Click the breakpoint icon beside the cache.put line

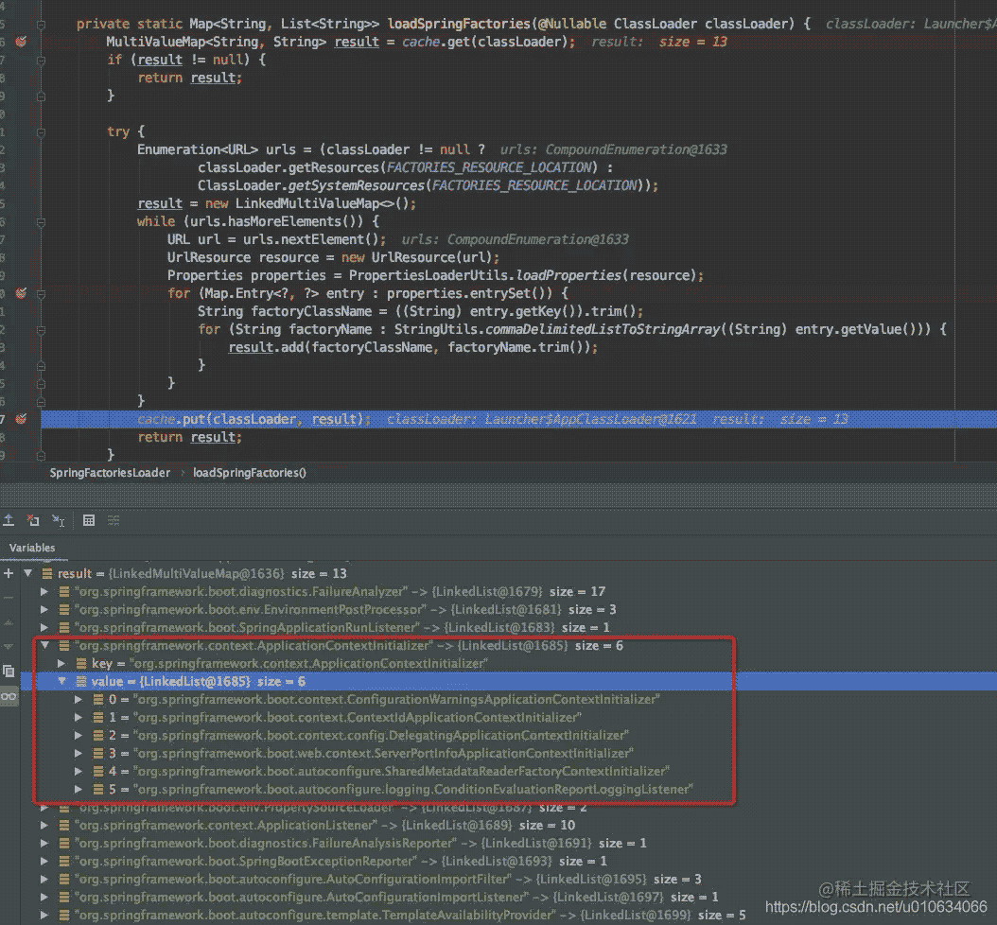coord(23,419)
